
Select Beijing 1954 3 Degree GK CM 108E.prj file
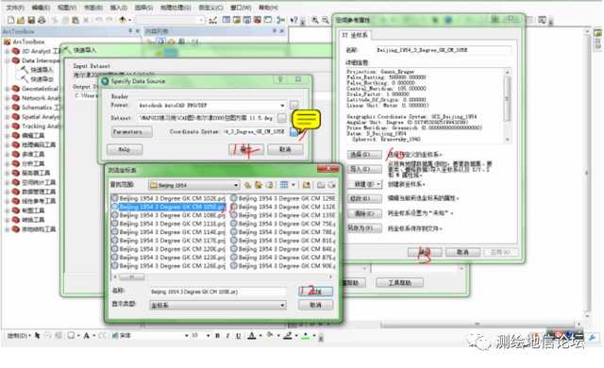[172, 215]
